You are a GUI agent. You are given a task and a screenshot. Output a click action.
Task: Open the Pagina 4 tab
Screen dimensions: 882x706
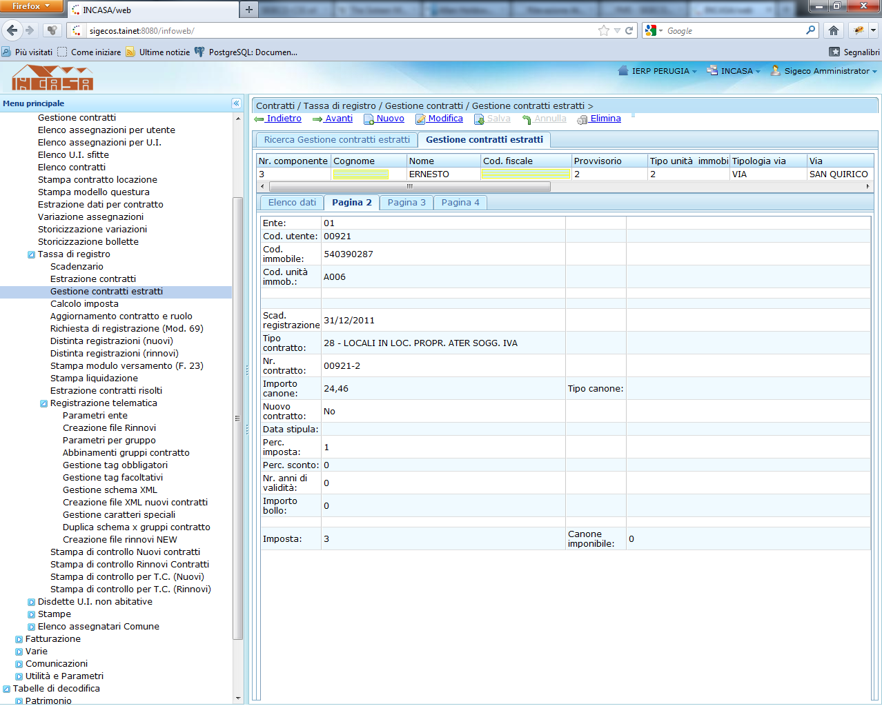coord(460,203)
